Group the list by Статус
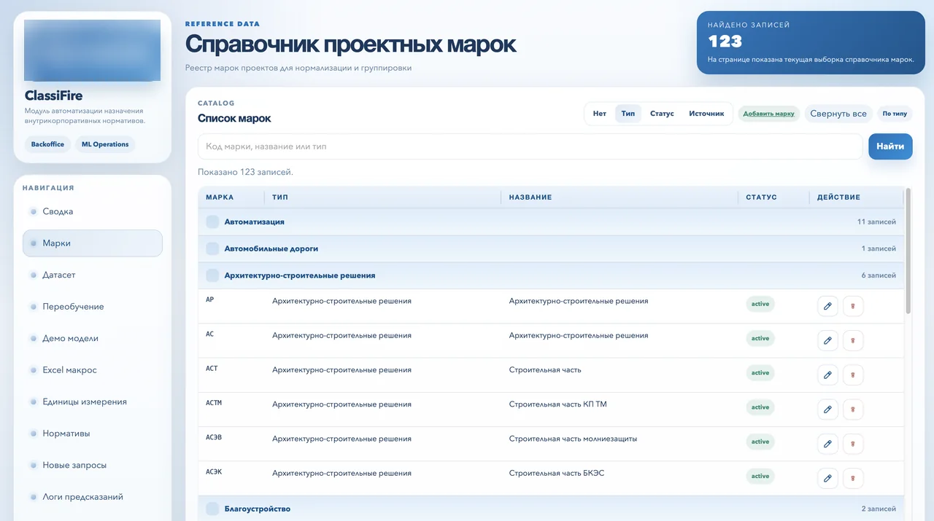 pos(662,114)
